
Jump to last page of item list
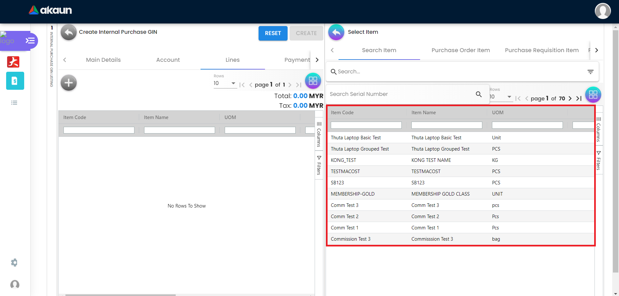[579, 98]
